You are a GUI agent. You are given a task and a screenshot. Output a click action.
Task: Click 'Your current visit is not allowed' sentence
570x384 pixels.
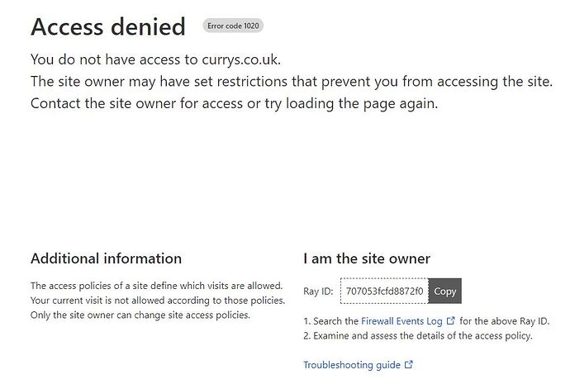coord(157,300)
